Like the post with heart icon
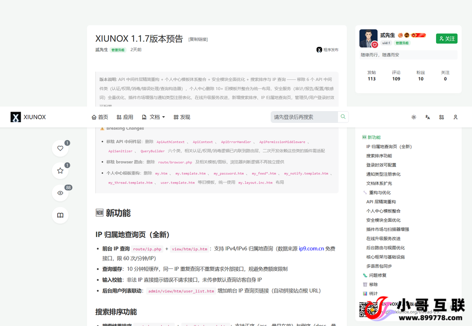 click(x=60, y=148)
